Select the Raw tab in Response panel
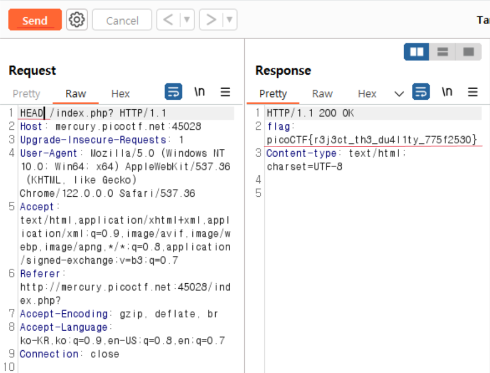The width and height of the screenshot is (490, 373). [x=322, y=94]
